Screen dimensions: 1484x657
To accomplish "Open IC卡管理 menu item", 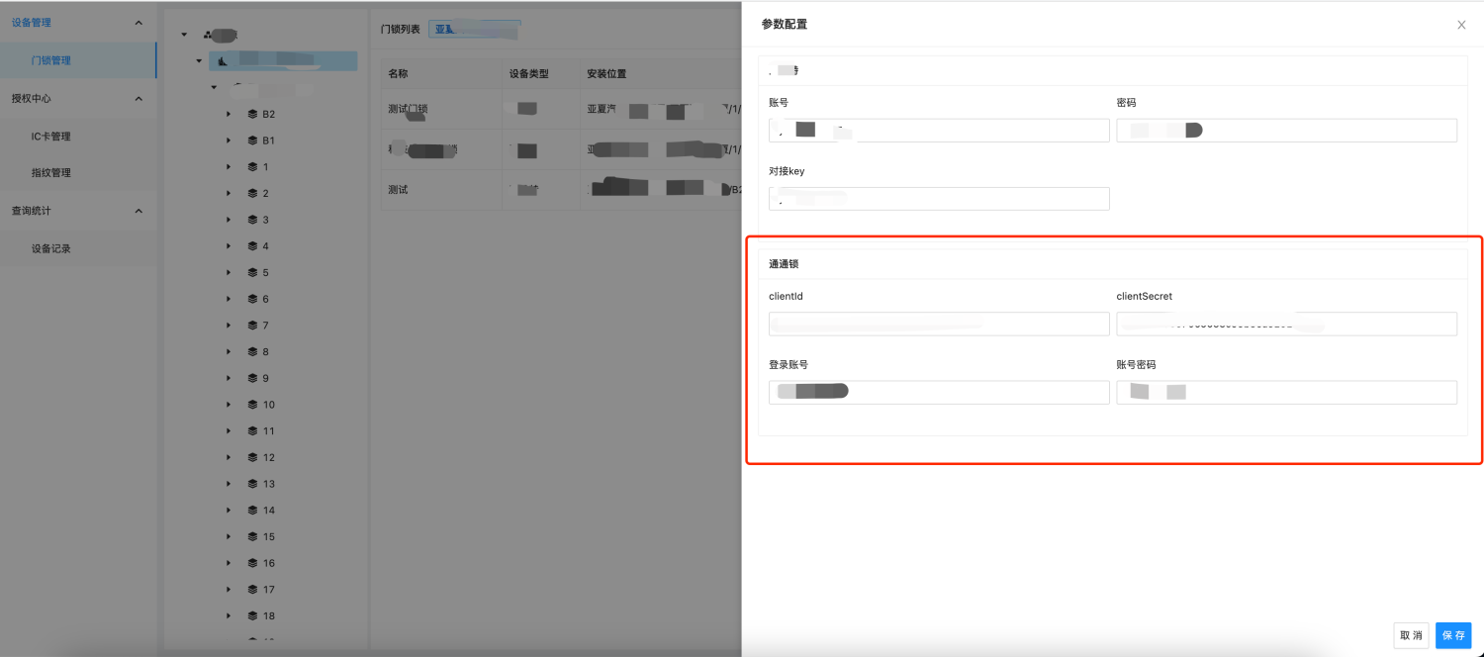I will tap(51, 137).
